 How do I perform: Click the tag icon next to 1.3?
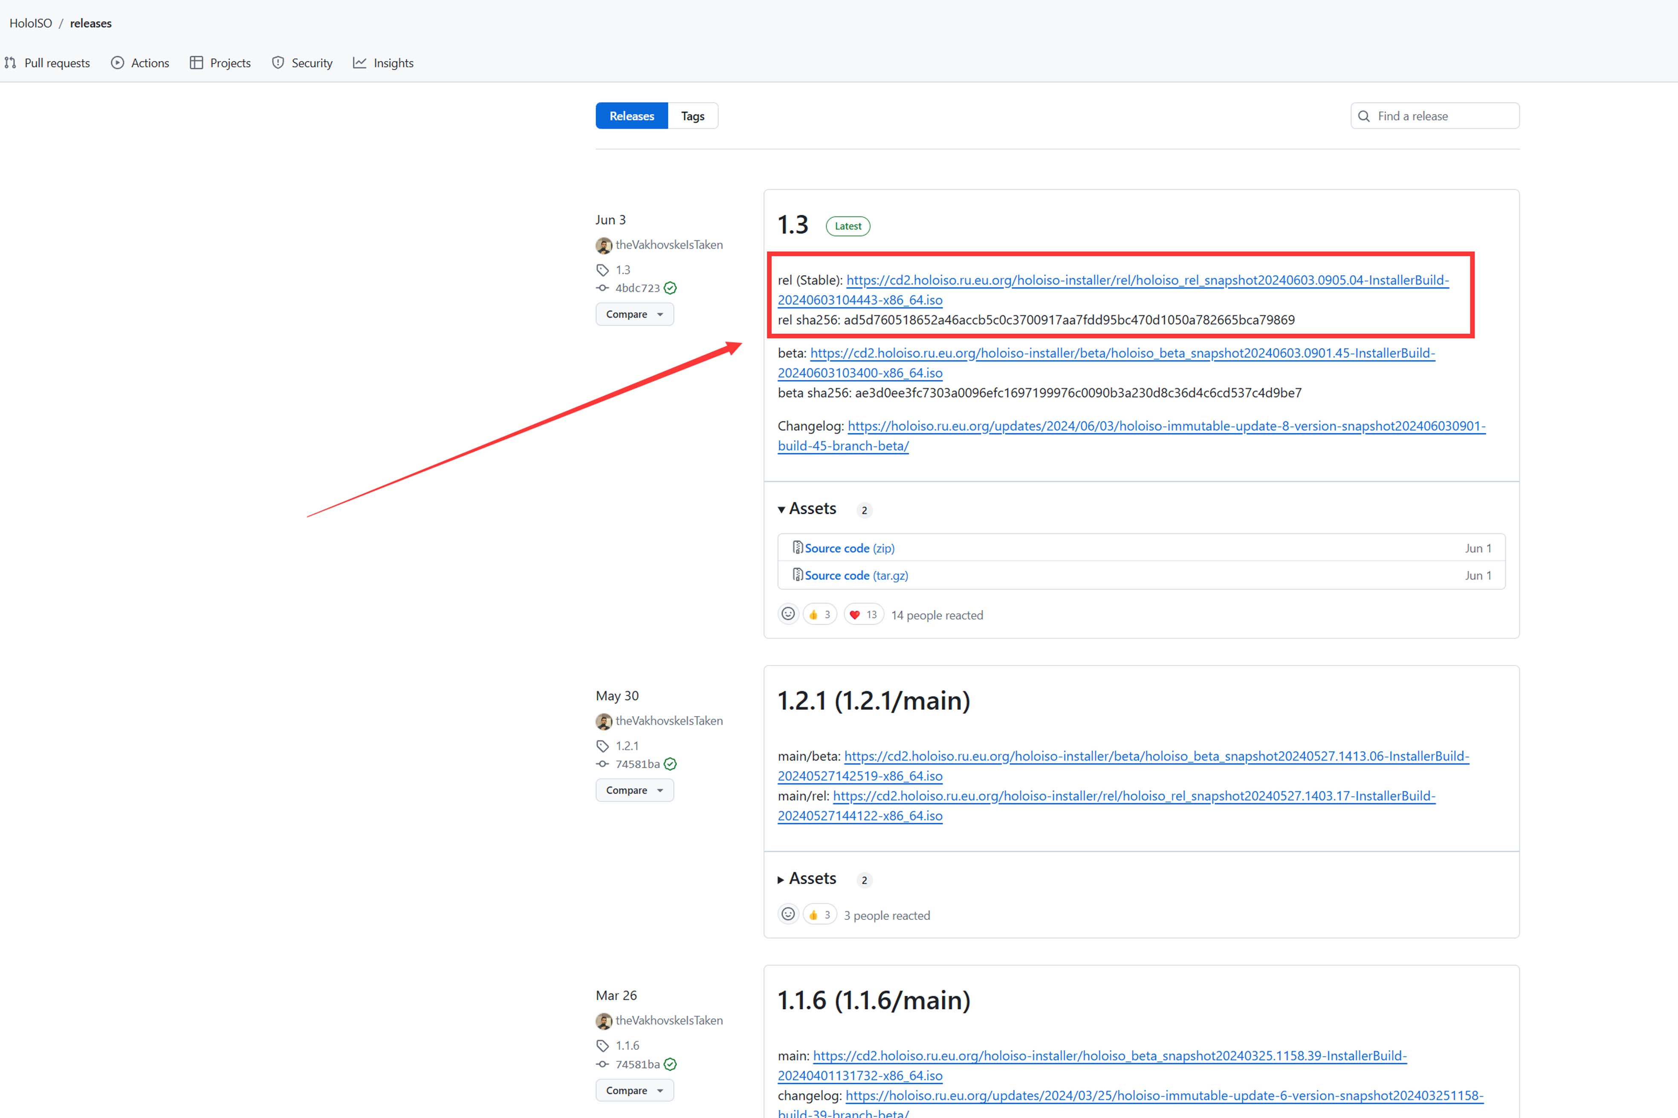pos(603,270)
